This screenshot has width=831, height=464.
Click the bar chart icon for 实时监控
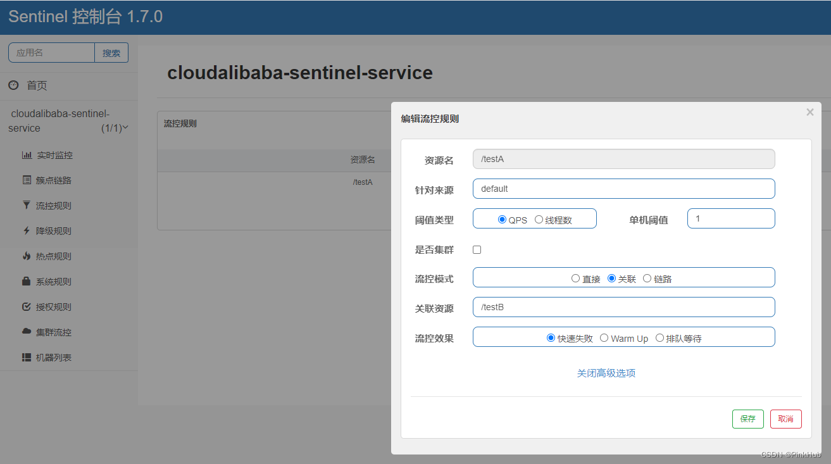pyautogui.click(x=27, y=155)
